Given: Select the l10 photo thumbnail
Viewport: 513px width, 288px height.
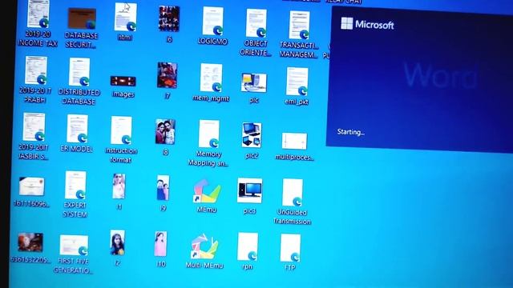Looking at the screenshot, I should pos(160,244).
